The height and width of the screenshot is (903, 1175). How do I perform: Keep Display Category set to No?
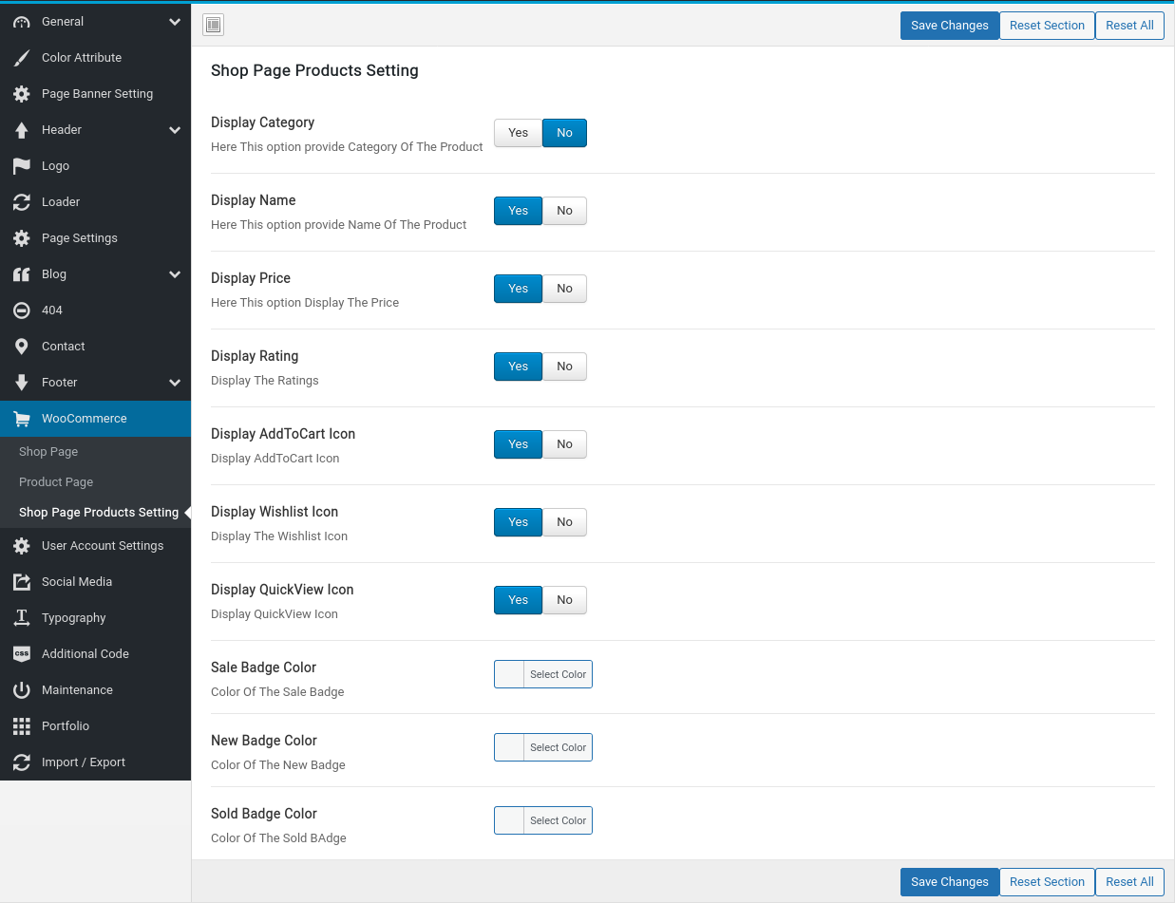pyautogui.click(x=564, y=133)
